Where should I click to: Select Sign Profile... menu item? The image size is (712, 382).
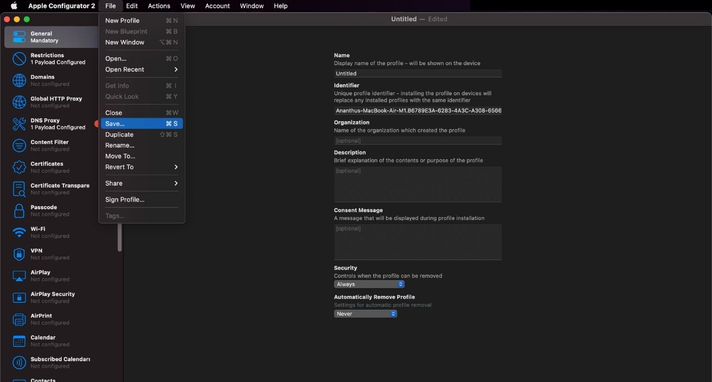tap(142, 199)
